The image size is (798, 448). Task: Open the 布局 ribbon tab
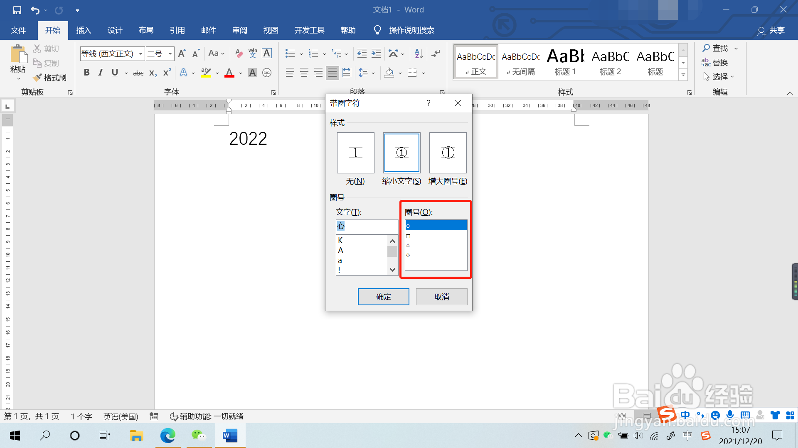146,30
